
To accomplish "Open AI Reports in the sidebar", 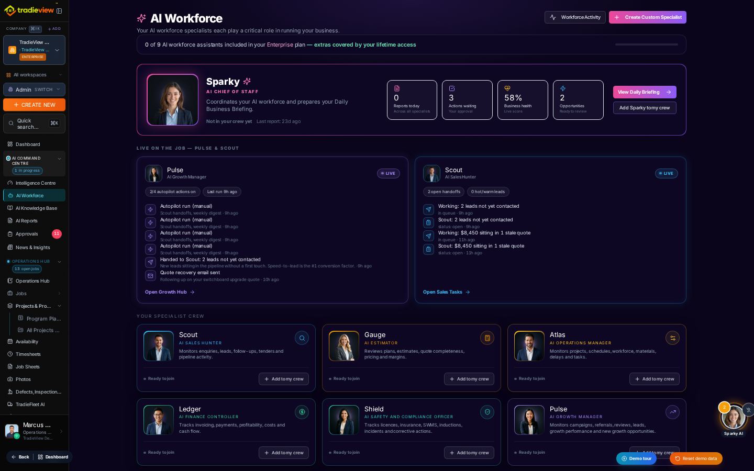I will coord(34,221).
